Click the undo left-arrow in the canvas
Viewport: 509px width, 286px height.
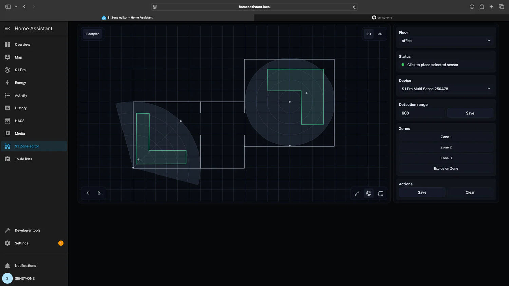tap(88, 193)
